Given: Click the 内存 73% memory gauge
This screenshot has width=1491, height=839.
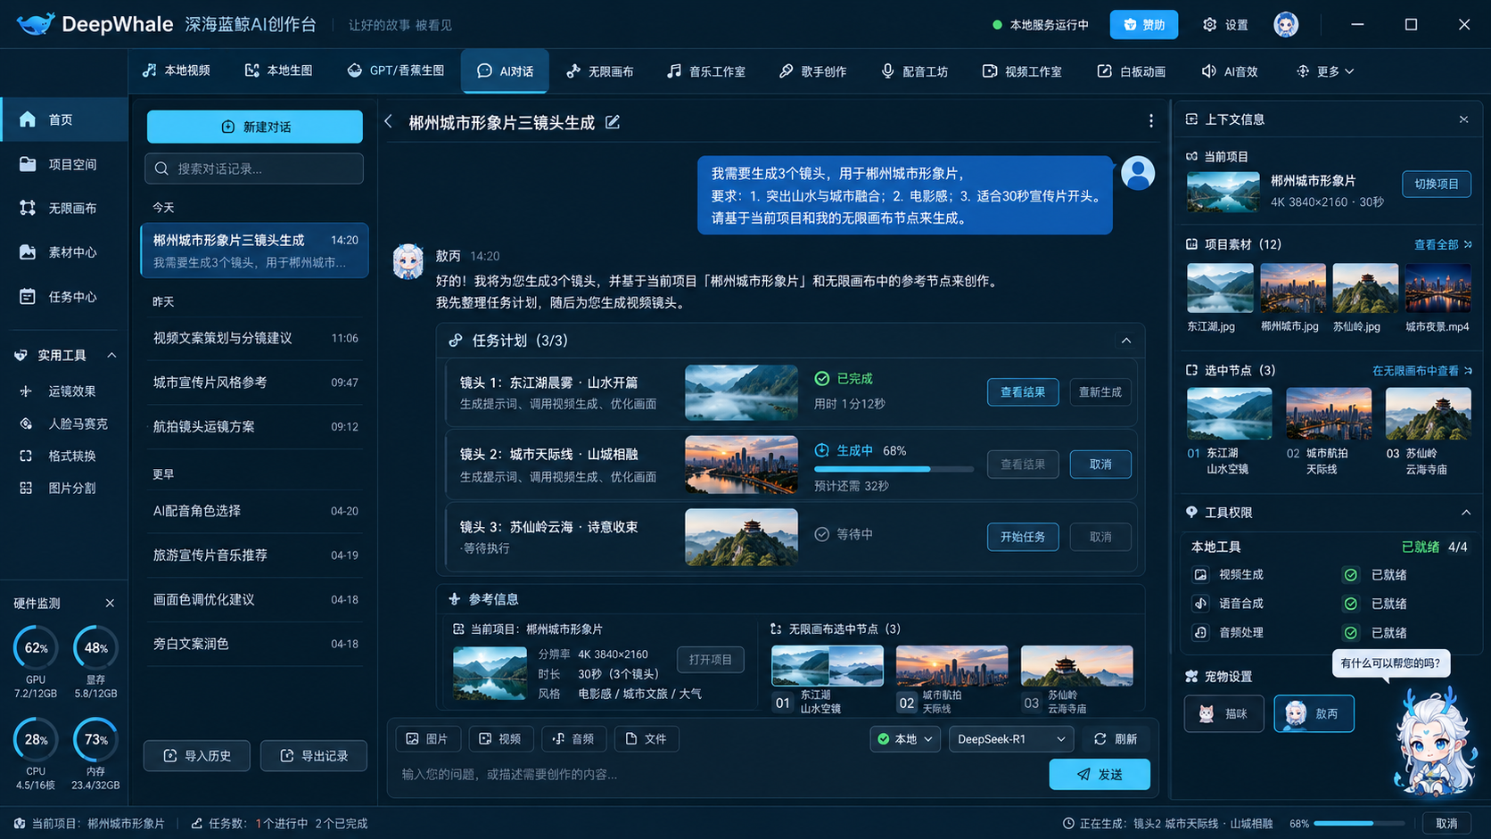Looking at the screenshot, I should click(95, 740).
